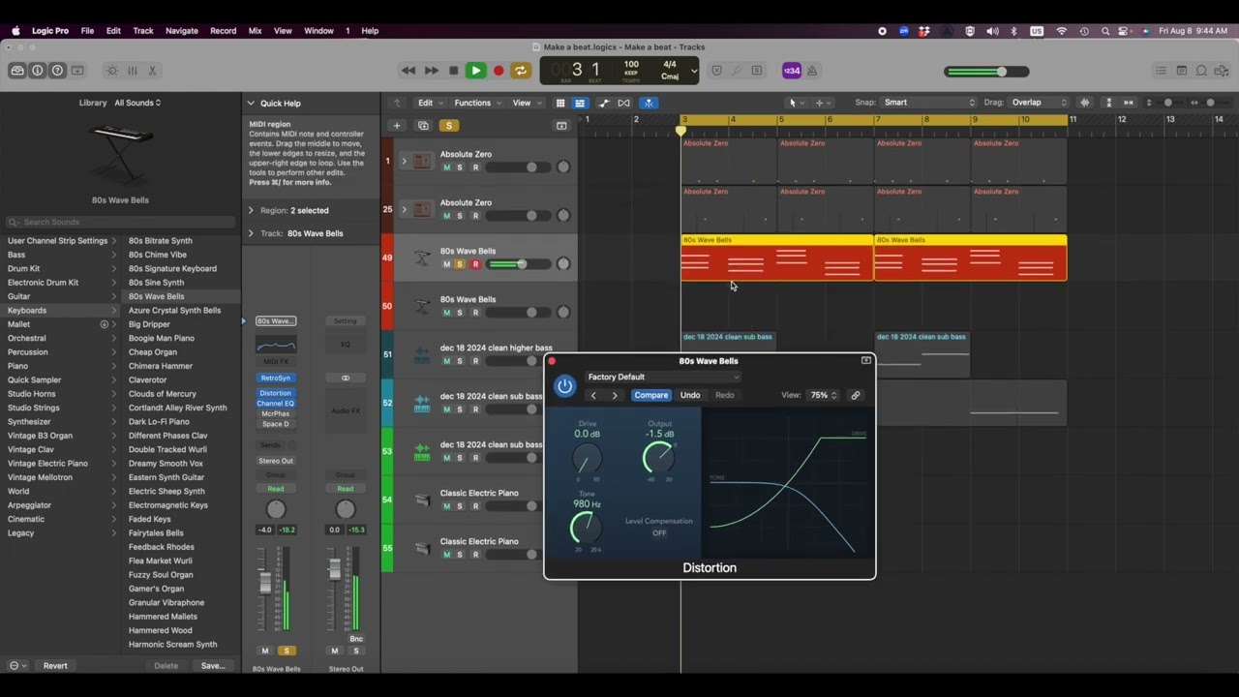Start recording with the red Record button
This screenshot has height=697, width=1239.
499,71
